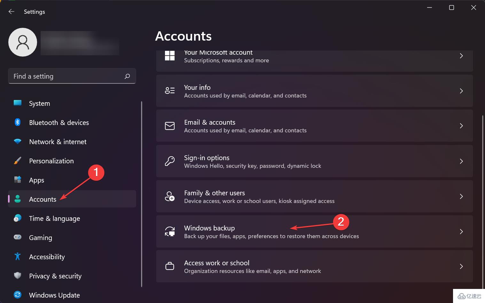Expand Sign-in options chevron

tap(461, 161)
